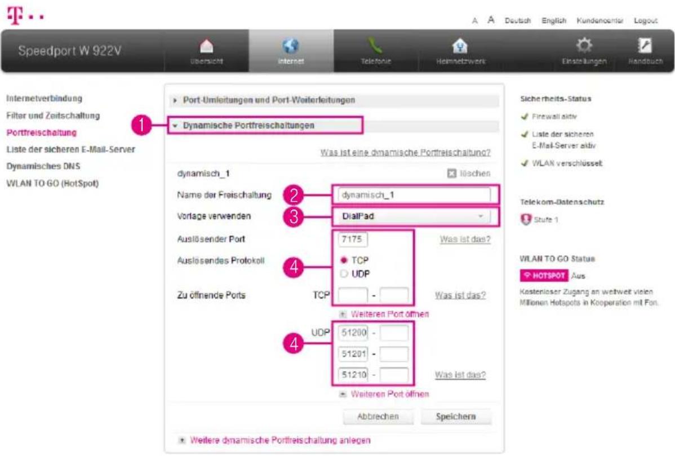Click 'Was ist das?' beside the TCP ports
The width and height of the screenshot is (675, 456).
point(460,295)
